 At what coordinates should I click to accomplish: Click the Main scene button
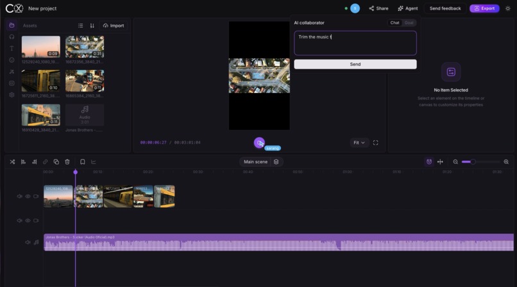pos(255,162)
